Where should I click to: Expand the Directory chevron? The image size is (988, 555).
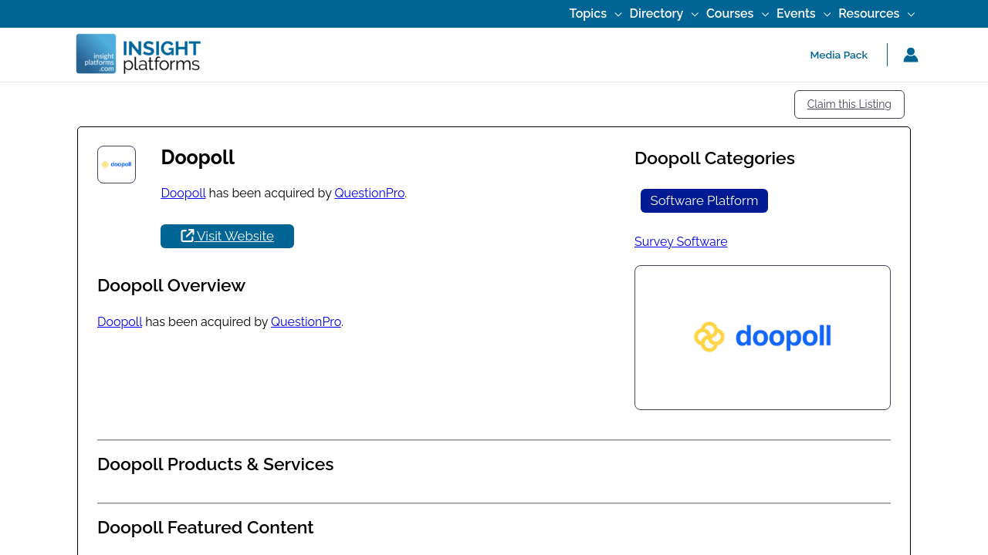pos(694,15)
